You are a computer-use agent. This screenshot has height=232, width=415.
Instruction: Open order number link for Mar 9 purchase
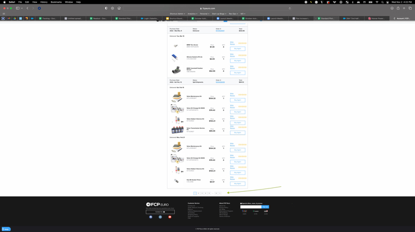[220, 31]
